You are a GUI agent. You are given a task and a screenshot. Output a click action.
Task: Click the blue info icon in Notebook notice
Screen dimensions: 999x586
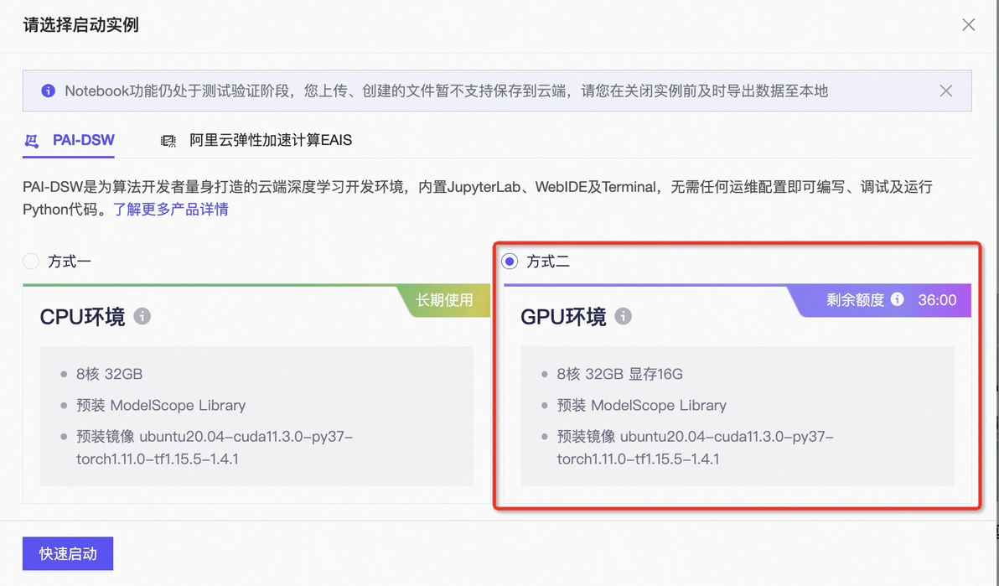48,91
